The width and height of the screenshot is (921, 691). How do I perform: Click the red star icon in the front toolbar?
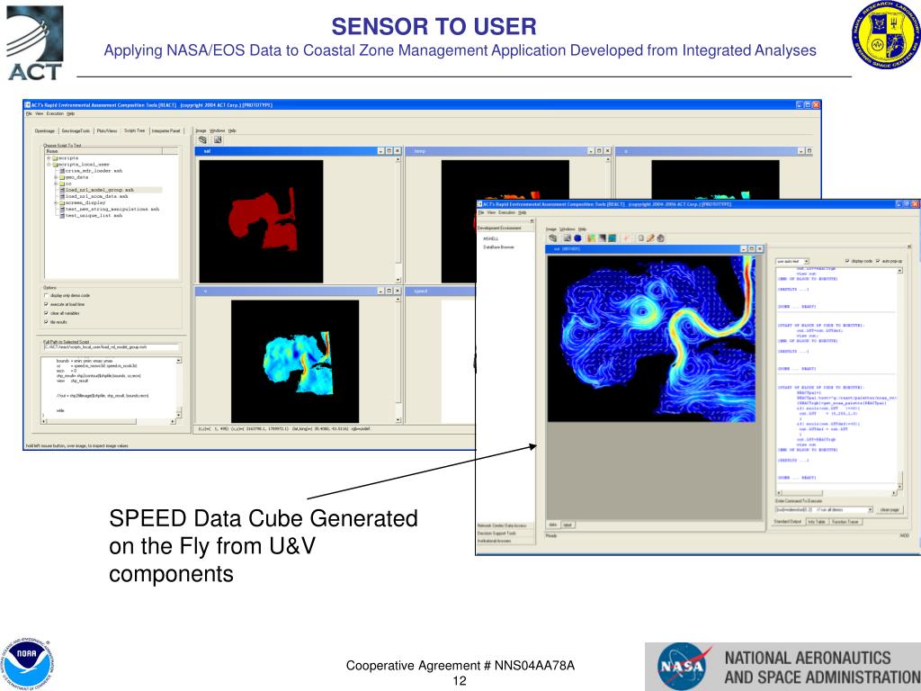point(626,238)
